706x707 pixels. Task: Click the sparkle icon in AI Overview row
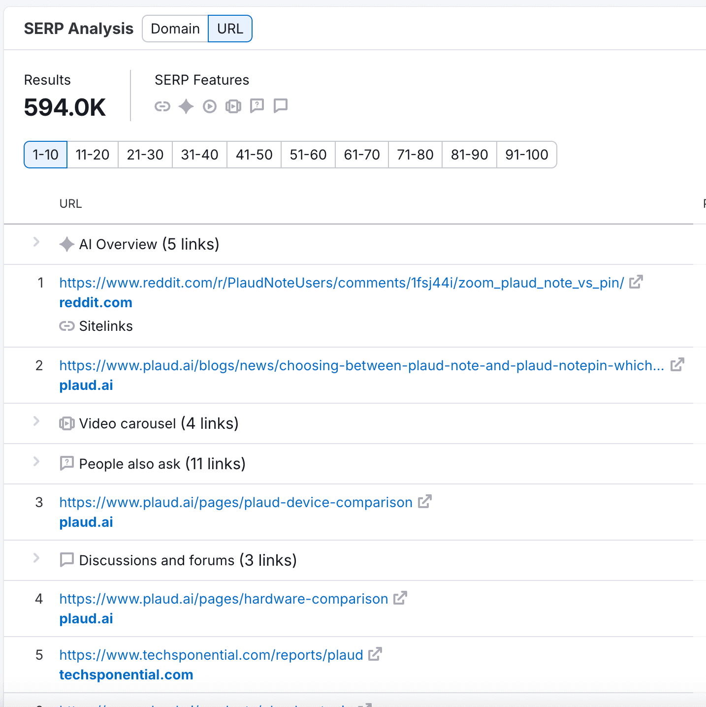pyautogui.click(x=67, y=244)
